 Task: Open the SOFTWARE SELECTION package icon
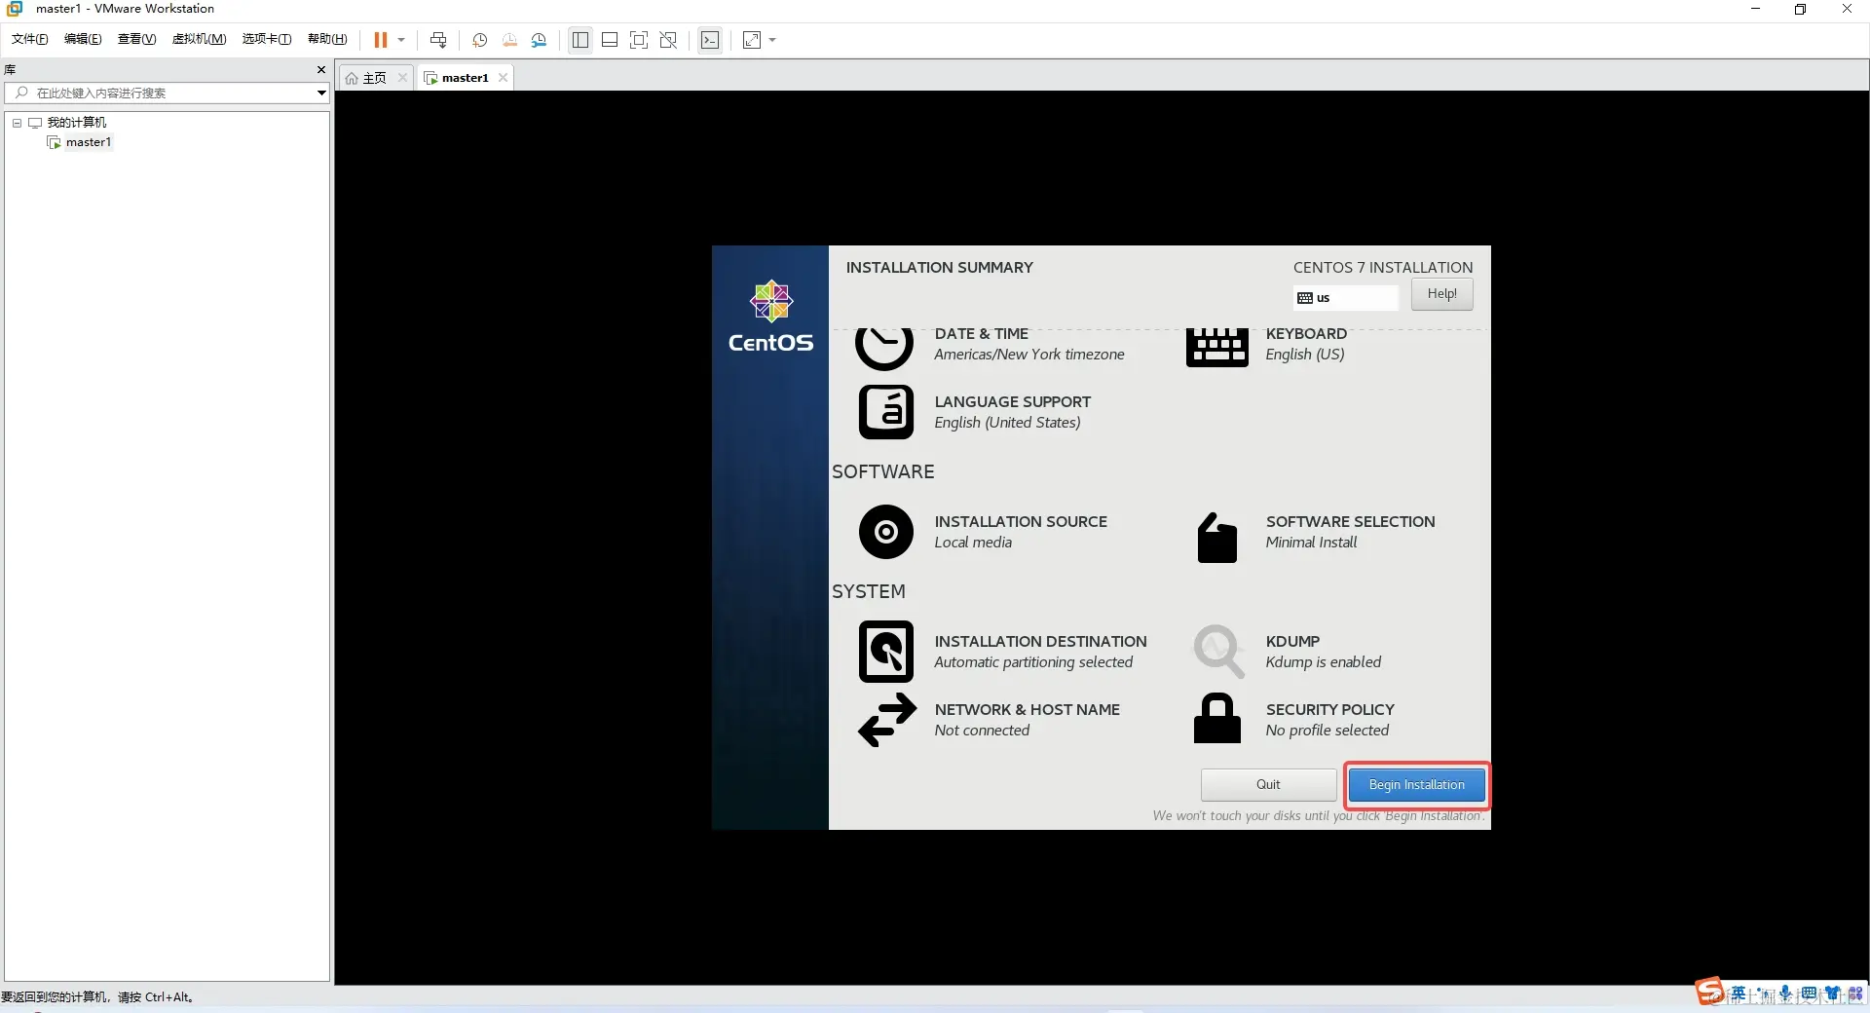pos(1216,538)
